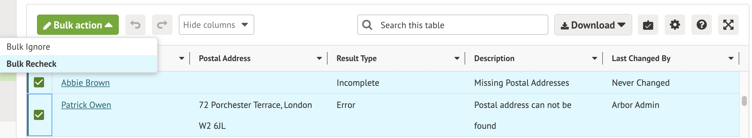The height and width of the screenshot is (138, 752).
Task: Open table settings gear icon
Action: coord(675,25)
